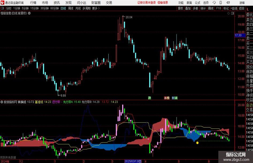Click the 叠加 overlay button
The width and height of the screenshot is (253, 163).
tap(188, 8)
